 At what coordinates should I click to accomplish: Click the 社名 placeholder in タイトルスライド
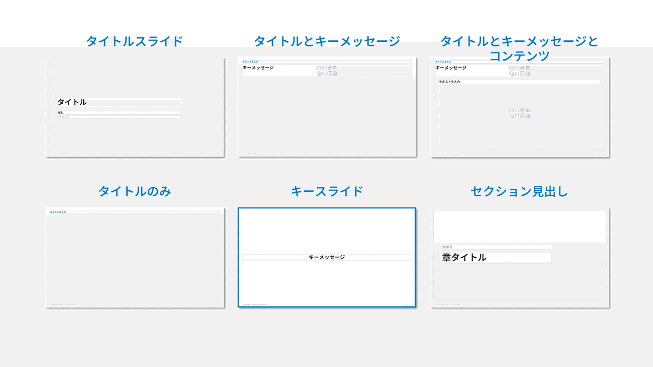coord(119,113)
